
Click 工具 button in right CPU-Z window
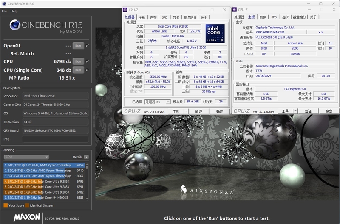[x=285, y=111]
